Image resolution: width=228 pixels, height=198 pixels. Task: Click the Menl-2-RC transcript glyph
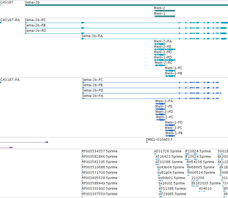point(160,65)
